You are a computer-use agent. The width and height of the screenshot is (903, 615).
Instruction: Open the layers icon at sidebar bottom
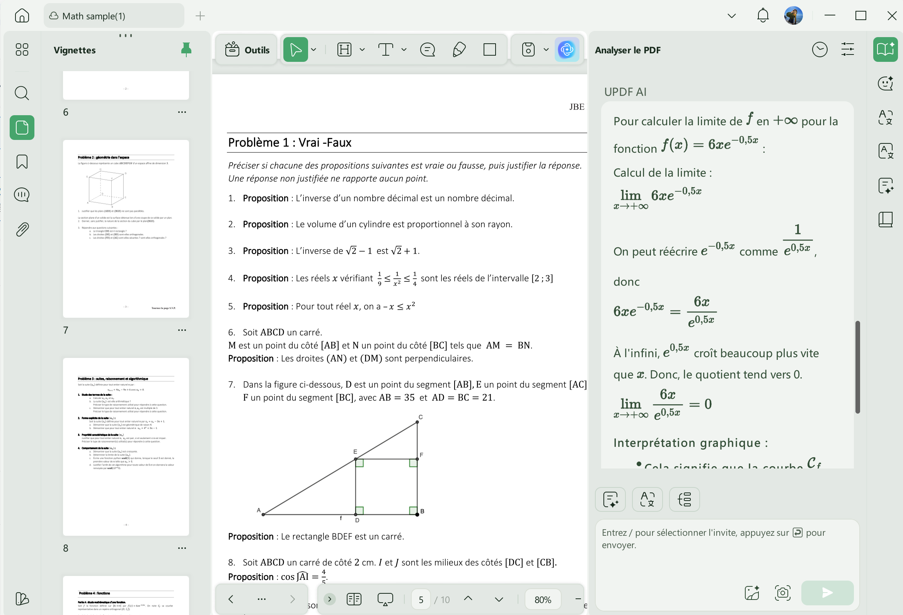coord(22,599)
